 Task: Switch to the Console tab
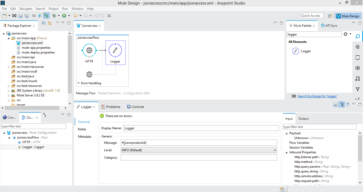click(x=135, y=107)
